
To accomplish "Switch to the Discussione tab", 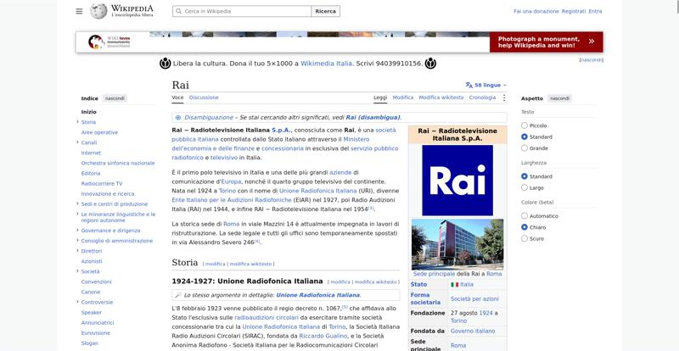I will (x=204, y=97).
